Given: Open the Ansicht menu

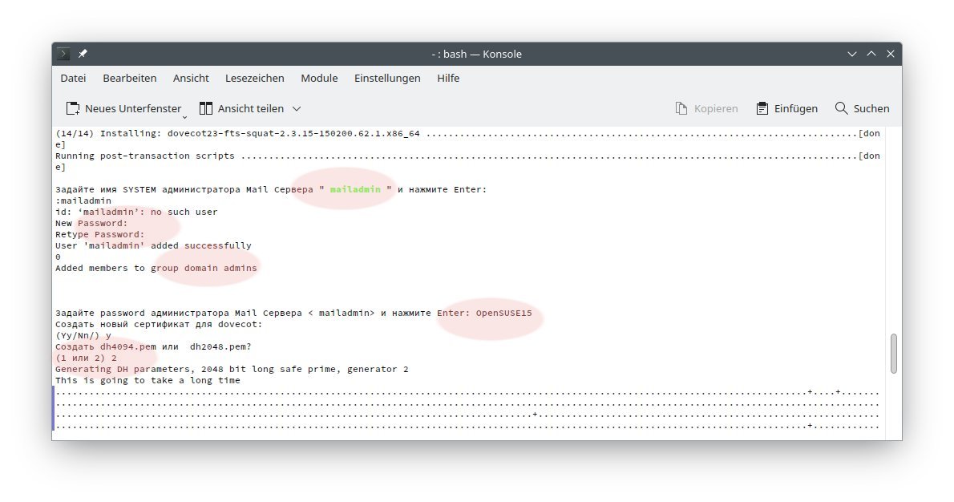Looking at the screenshot, I should pos(191,78).
